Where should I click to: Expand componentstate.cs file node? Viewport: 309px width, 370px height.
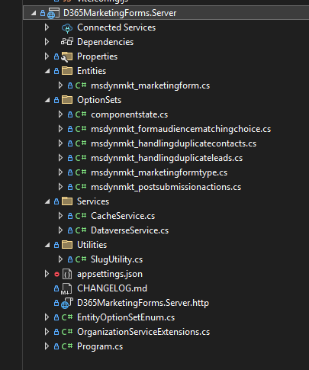click(x=60, y=114)
